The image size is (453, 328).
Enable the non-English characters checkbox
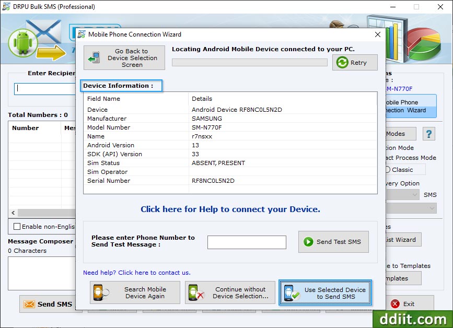coord(17,226)
